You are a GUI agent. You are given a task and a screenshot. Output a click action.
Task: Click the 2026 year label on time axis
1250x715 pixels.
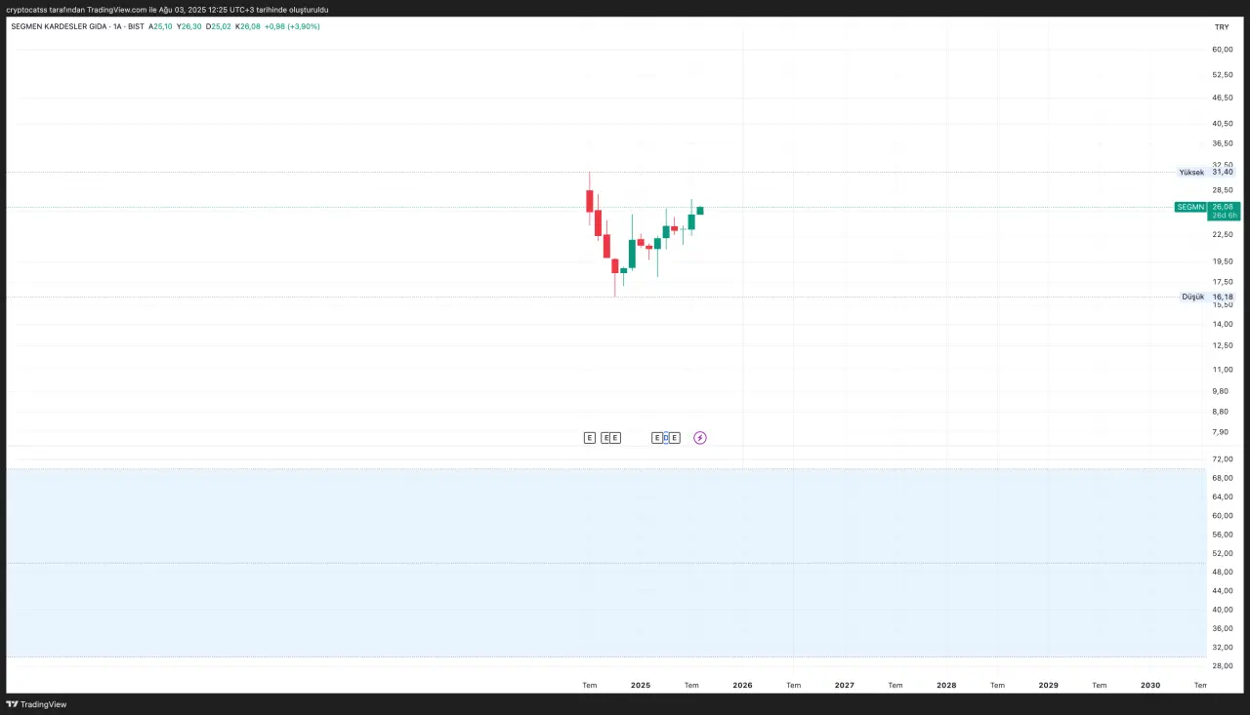click(x=742, y=685)
